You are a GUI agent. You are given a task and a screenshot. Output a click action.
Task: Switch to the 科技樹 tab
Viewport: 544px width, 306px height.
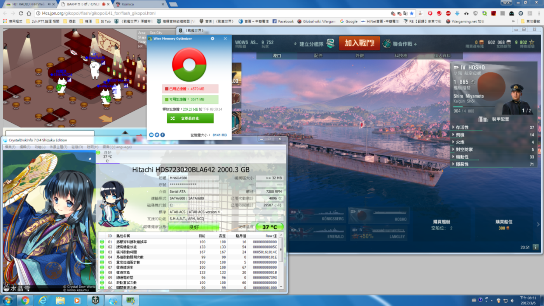[x=401, y=56]
